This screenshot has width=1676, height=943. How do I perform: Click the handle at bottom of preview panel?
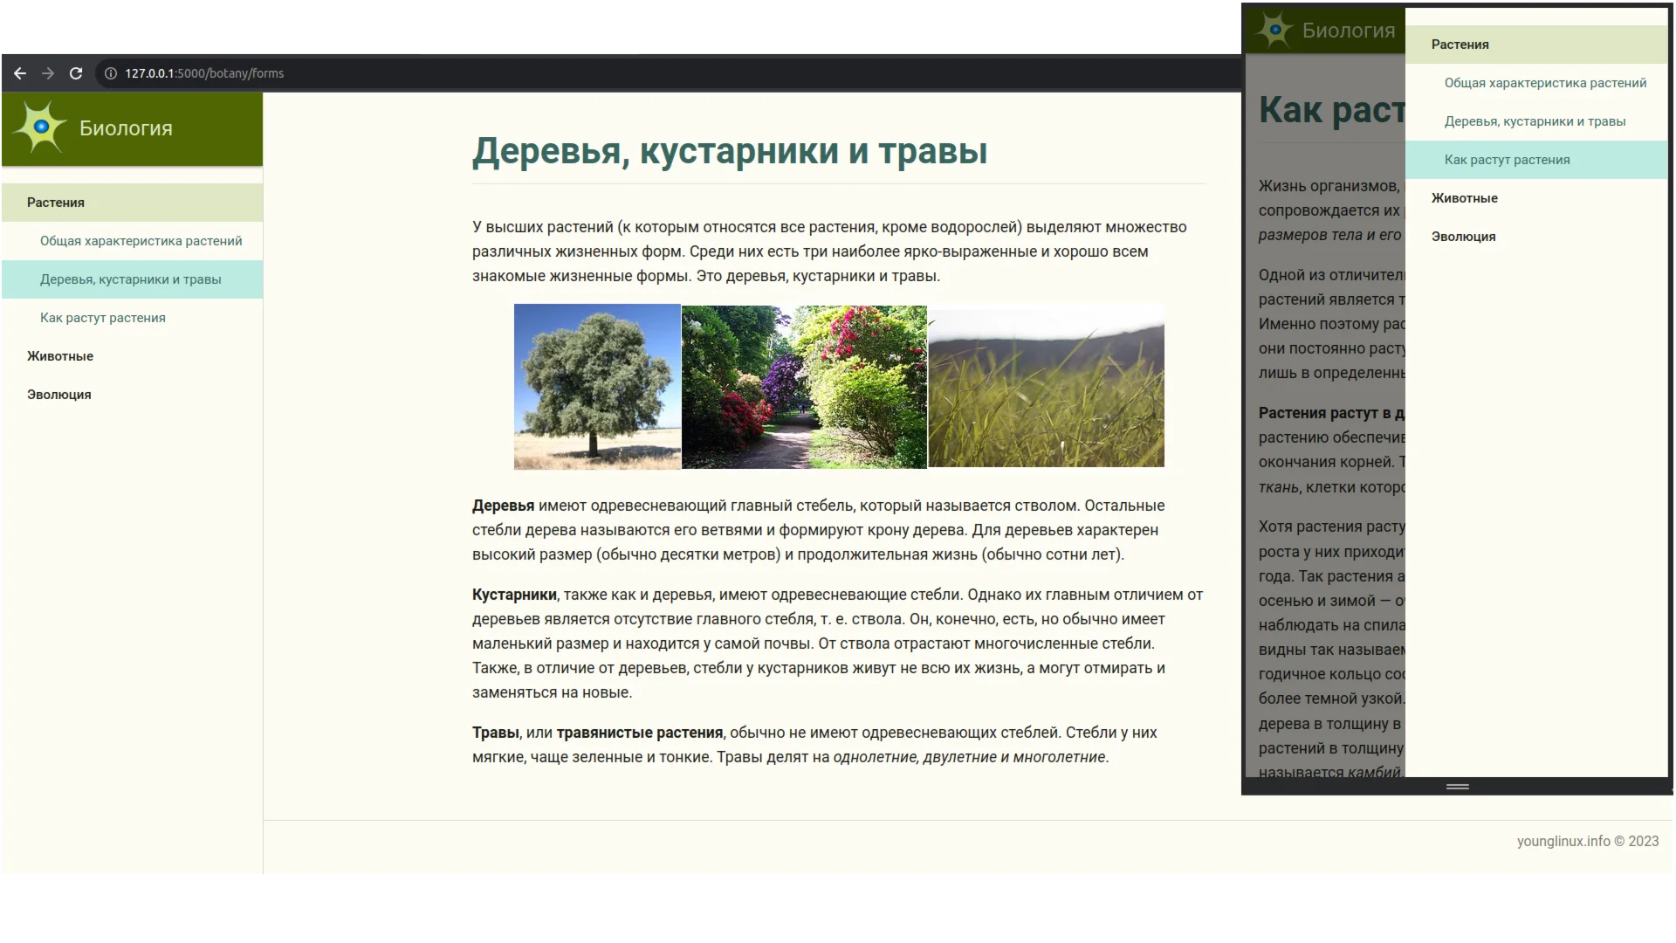pyautogui.click(x=1457, y=785)
